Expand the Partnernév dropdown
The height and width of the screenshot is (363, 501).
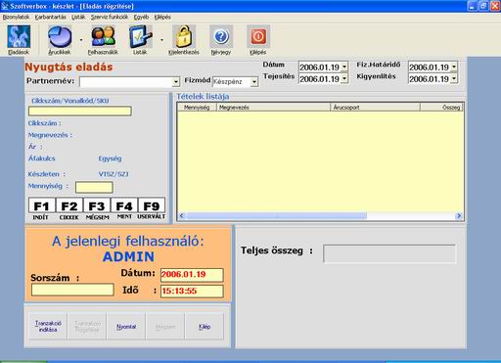(x=176, y=82)
